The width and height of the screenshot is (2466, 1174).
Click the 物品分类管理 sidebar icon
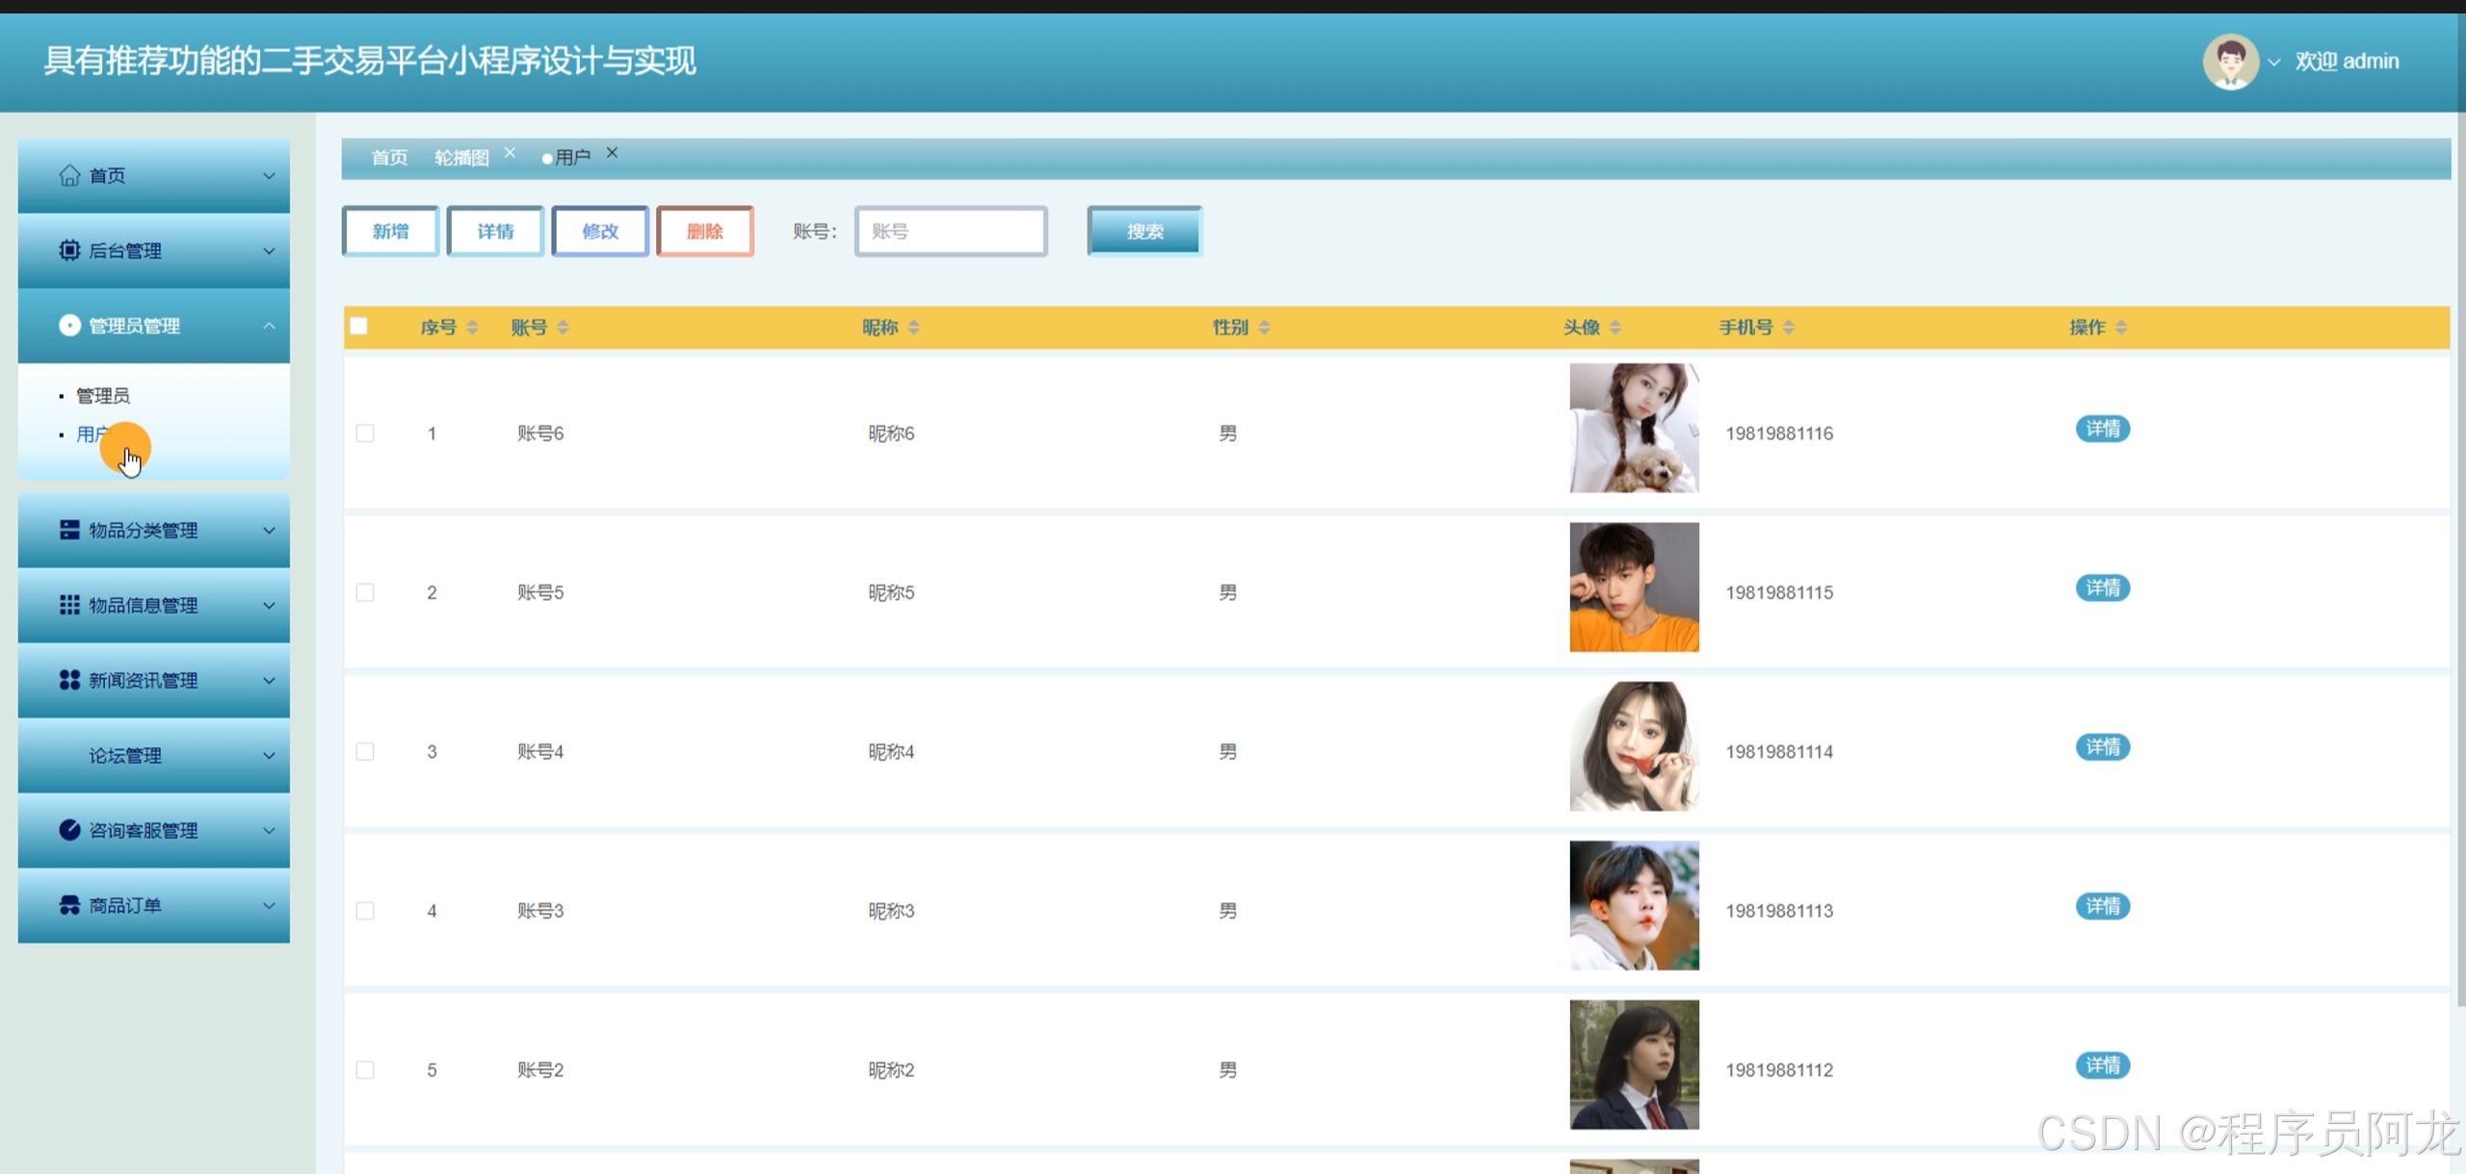tap(69, 530)
